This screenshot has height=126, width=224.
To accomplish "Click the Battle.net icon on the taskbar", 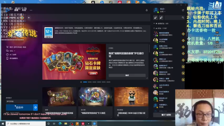I will click(x=94, y=123).
